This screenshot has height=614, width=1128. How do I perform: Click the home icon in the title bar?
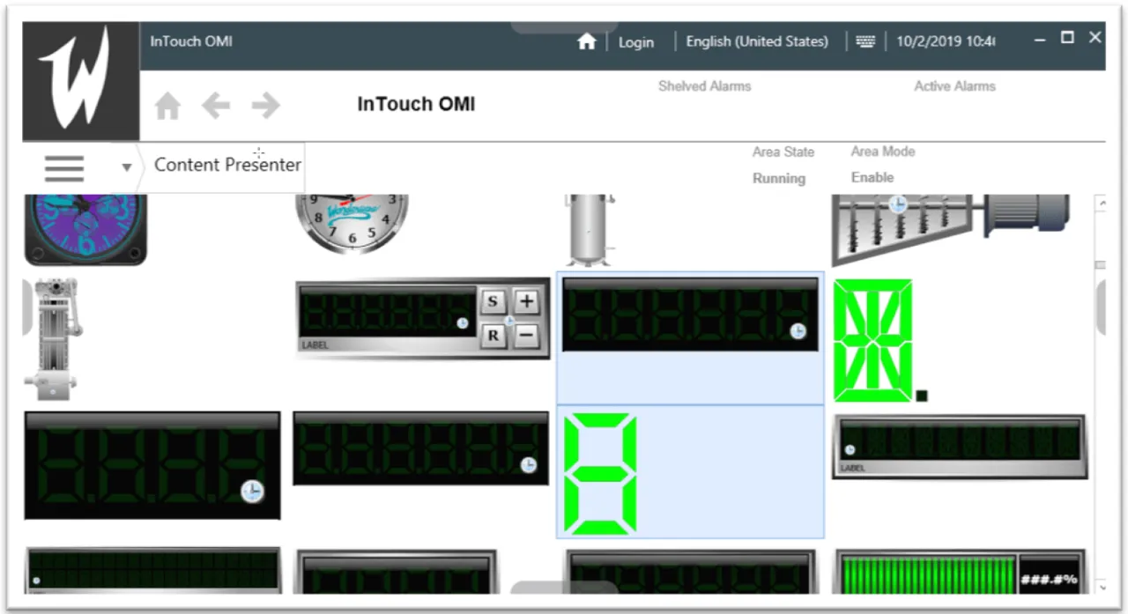coord(587,41)
